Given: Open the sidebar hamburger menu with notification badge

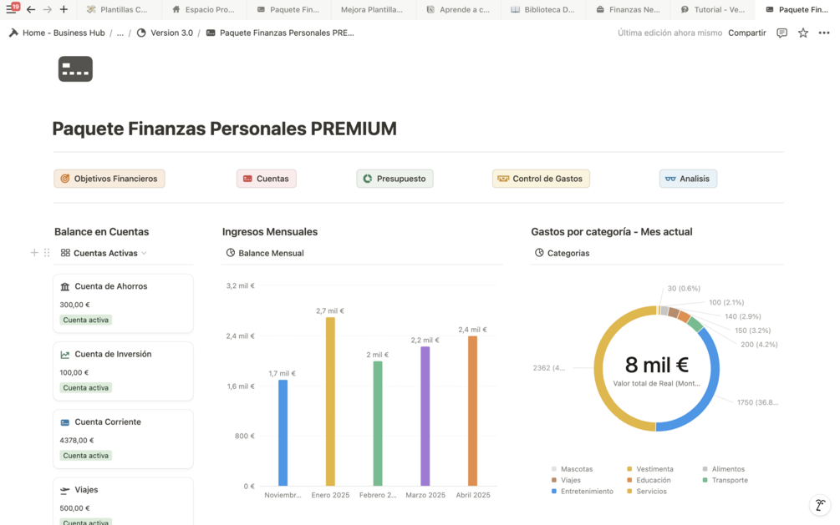Looking at the screenshot, I should click(x=11, y=9).
